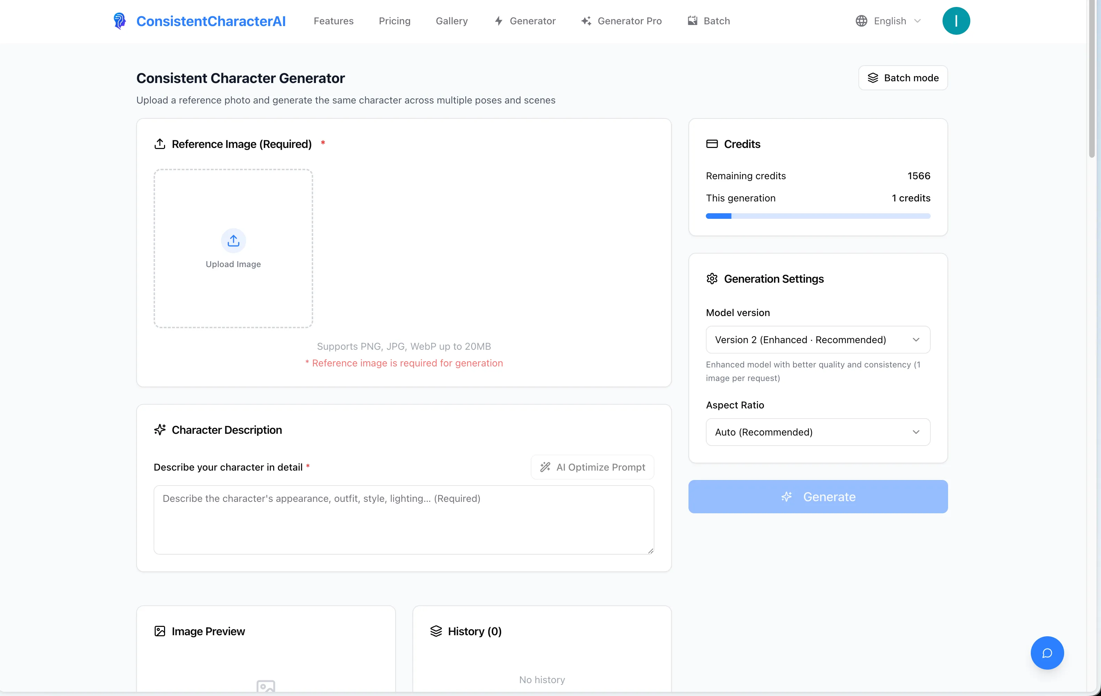Go to the Pricing page

point(394,21)
